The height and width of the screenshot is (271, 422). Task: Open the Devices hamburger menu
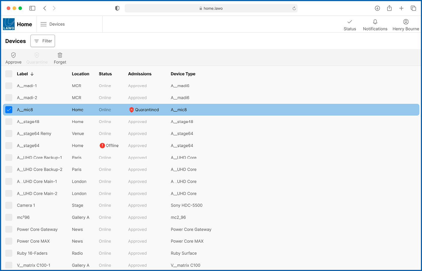44,24
